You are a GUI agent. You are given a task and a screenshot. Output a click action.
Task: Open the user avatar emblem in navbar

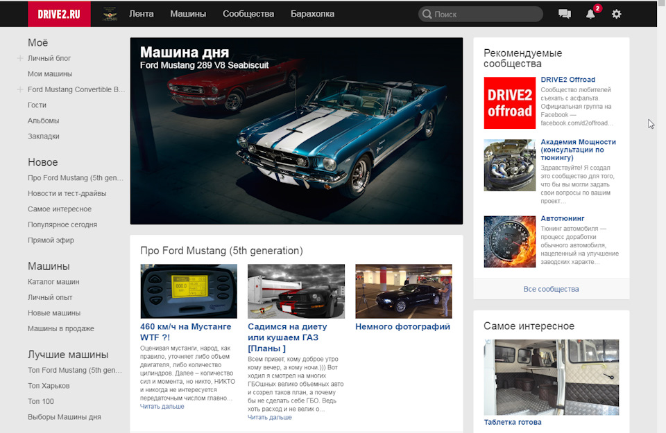110,14
